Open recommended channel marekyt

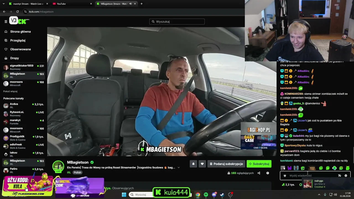(x=24, y=122)
